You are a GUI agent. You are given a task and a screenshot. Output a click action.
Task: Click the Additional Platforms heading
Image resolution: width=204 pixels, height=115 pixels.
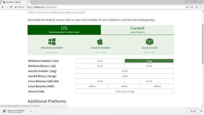pyautogui.click(x=47, y=101)
